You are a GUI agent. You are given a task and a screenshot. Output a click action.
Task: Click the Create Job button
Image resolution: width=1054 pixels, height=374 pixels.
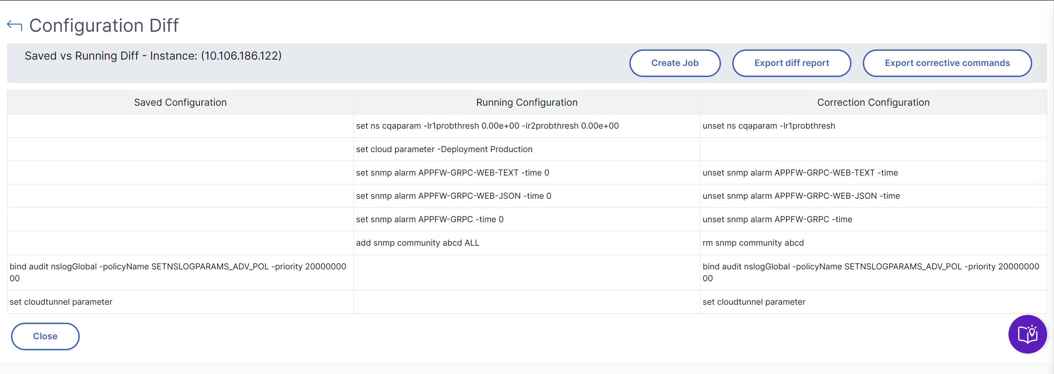[675, 63]
